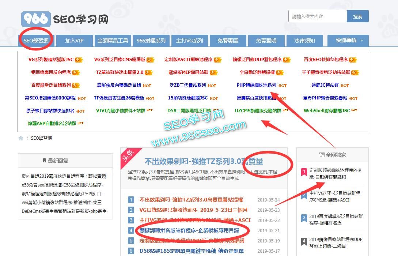This screenshot has width=398, height=256.
Task: Click the number 2 badge beside VG目錄站群 article
Action: point(131,210)
